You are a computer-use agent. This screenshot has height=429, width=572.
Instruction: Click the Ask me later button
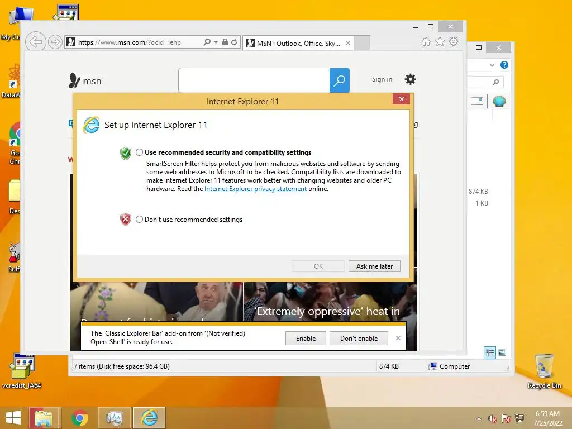pos(374,266)
